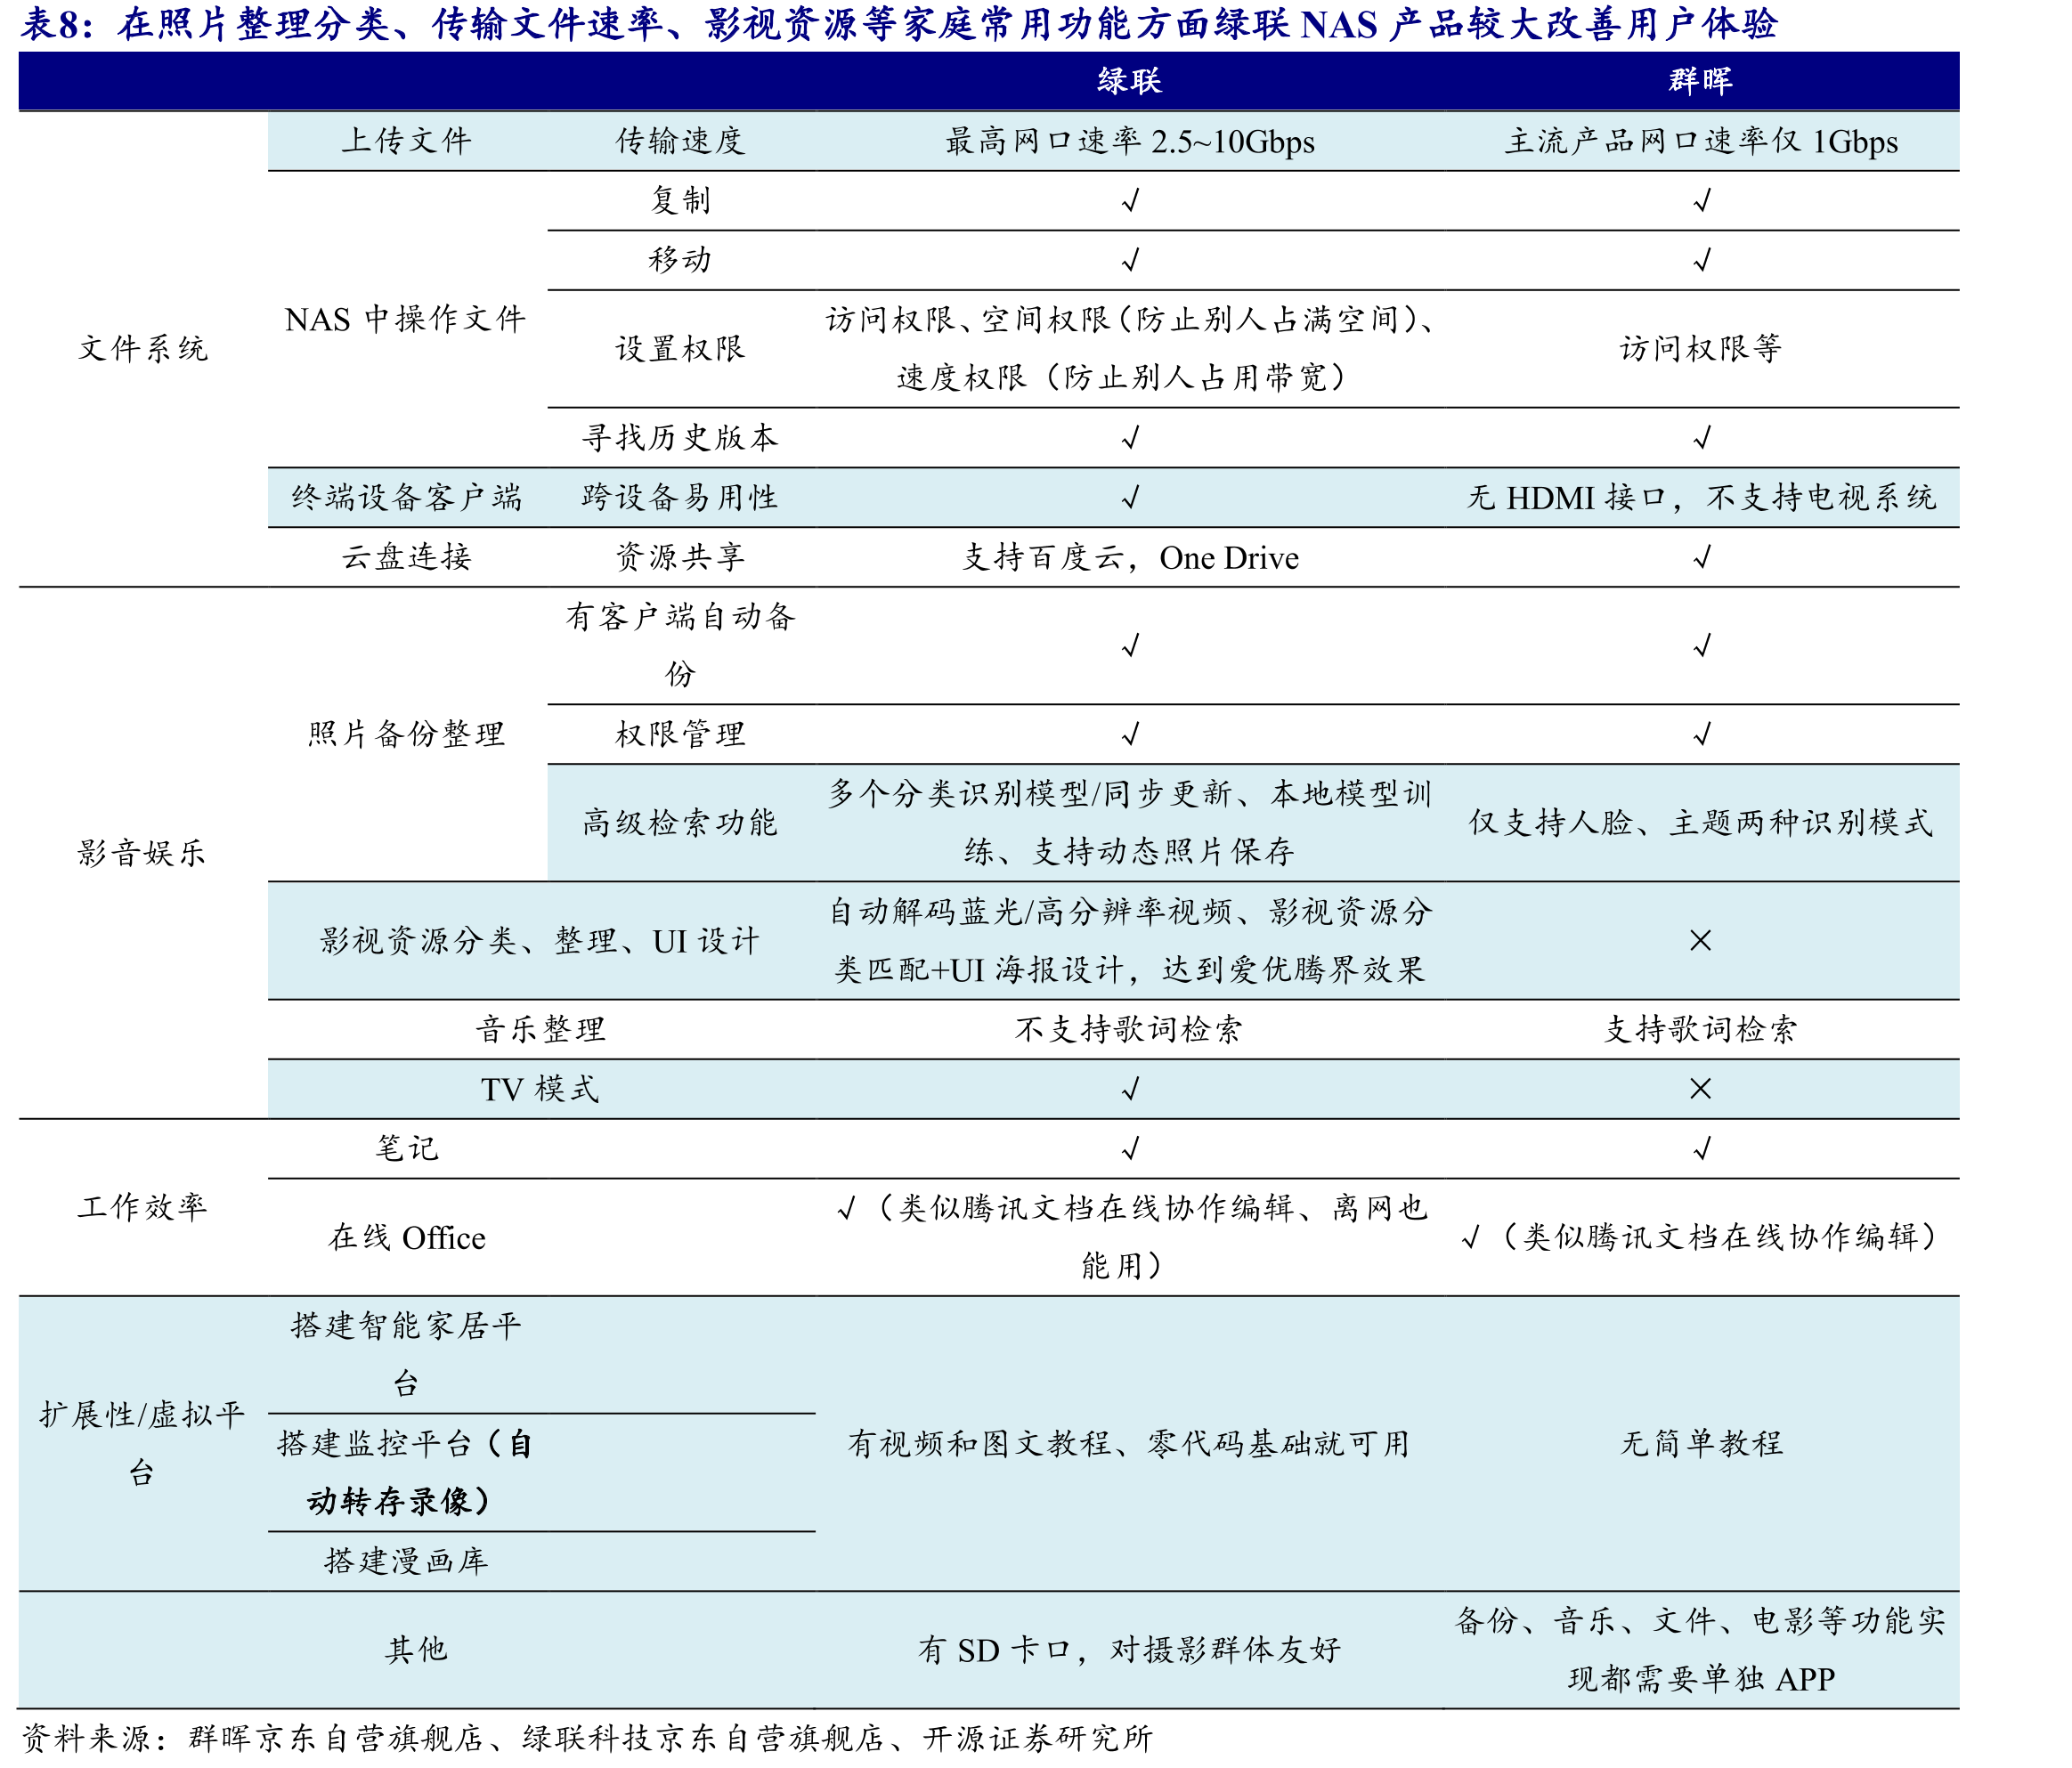Click the '在线 Office' row label
Viewport: 2072px width, 1768px height.
tap(406, 1238)
